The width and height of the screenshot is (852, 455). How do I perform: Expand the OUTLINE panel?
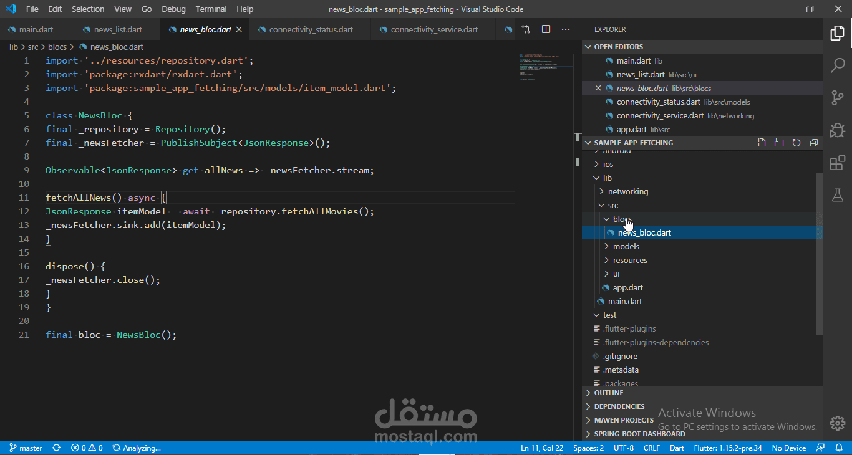tap(702, 393)
